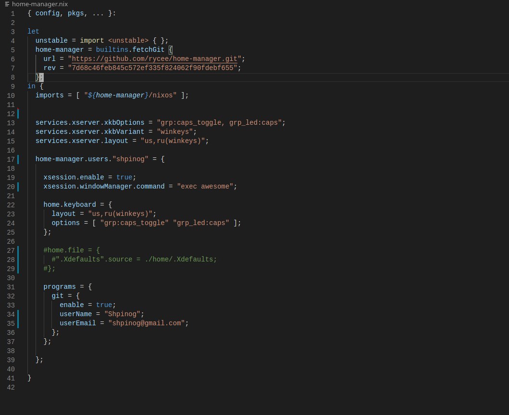Click the '${home-manager}/nixos' string
Image resolution: width=509 pixels, height=415 pixels.
tap(130, 95)
